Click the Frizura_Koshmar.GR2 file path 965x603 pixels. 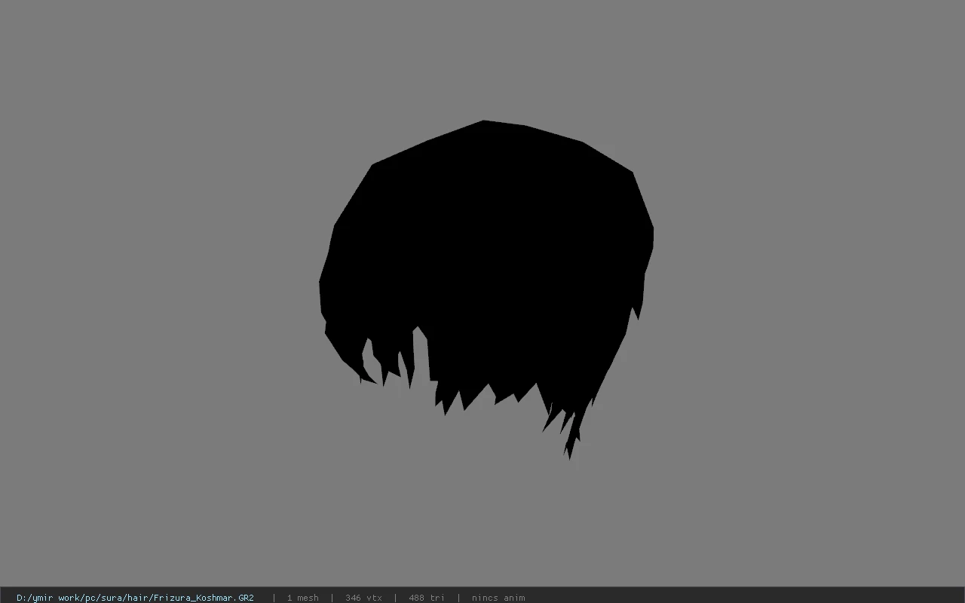click(135, 598)
